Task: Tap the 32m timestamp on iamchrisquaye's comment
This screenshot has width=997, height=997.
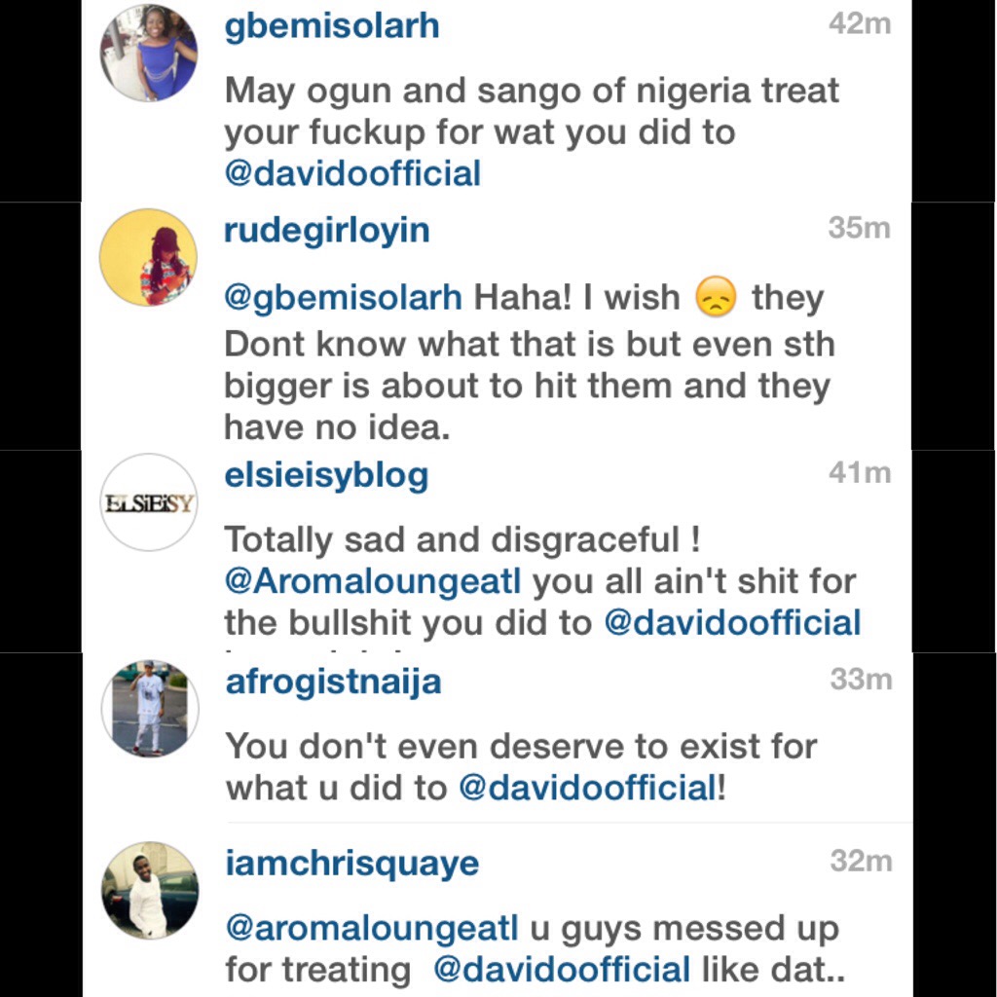Action: (x=861, y=861)
